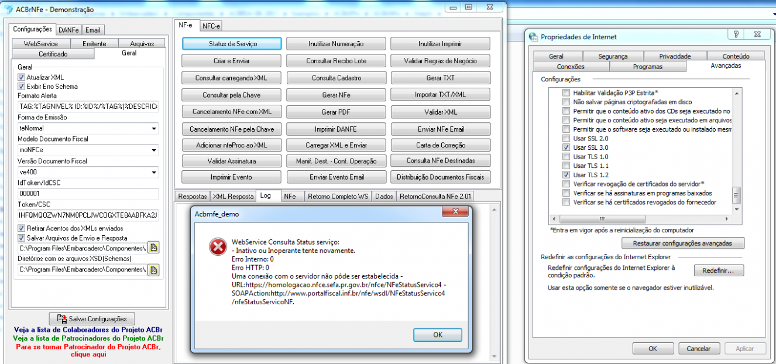Click Carta de Correção button
776x364 pixels.
coord(441,145)
